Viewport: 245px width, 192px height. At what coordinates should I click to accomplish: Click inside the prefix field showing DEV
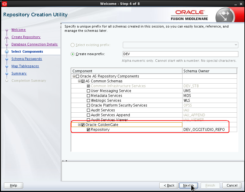[151, 54]
